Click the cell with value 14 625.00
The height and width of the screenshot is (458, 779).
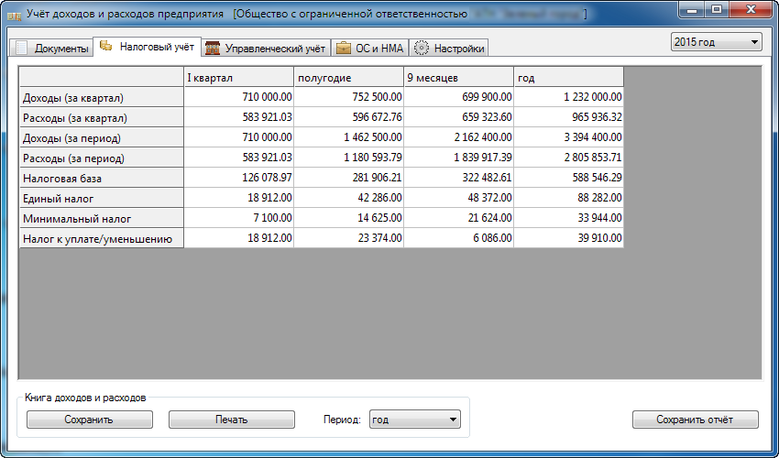(349, 218)
